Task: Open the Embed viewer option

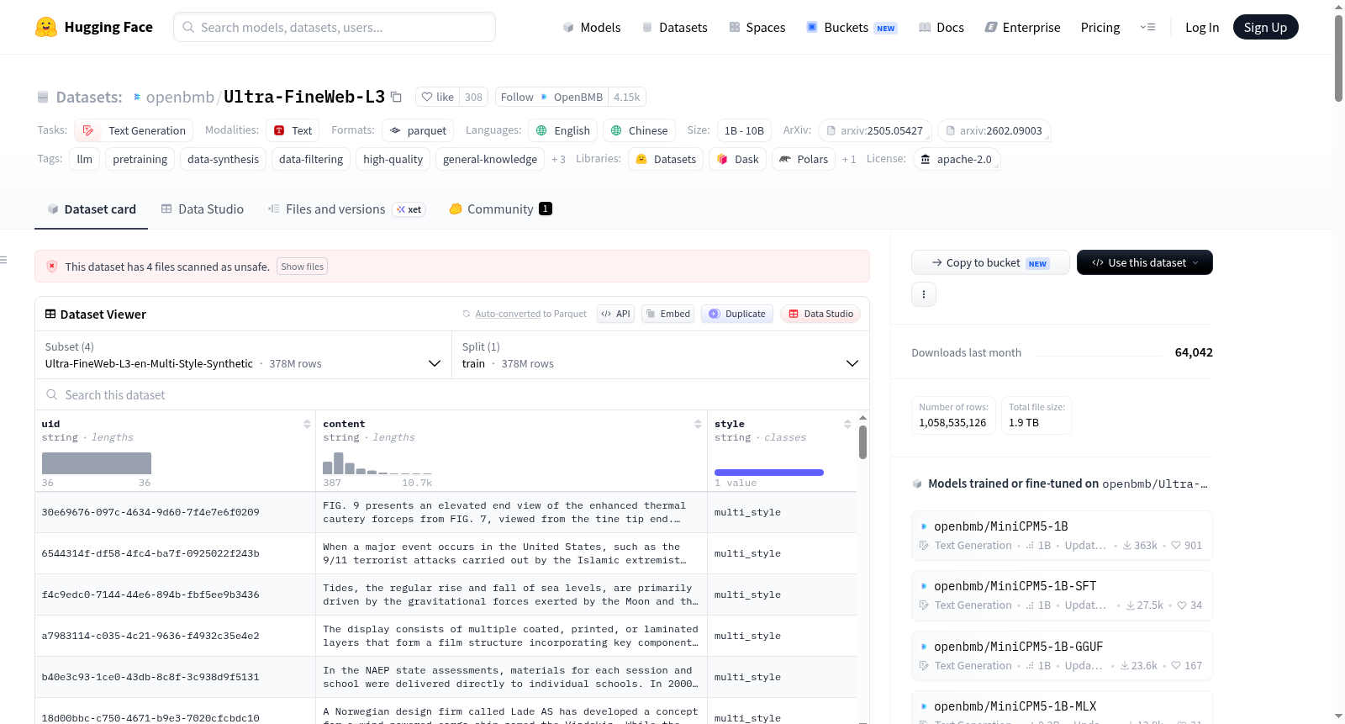Action: pos(668,314)
